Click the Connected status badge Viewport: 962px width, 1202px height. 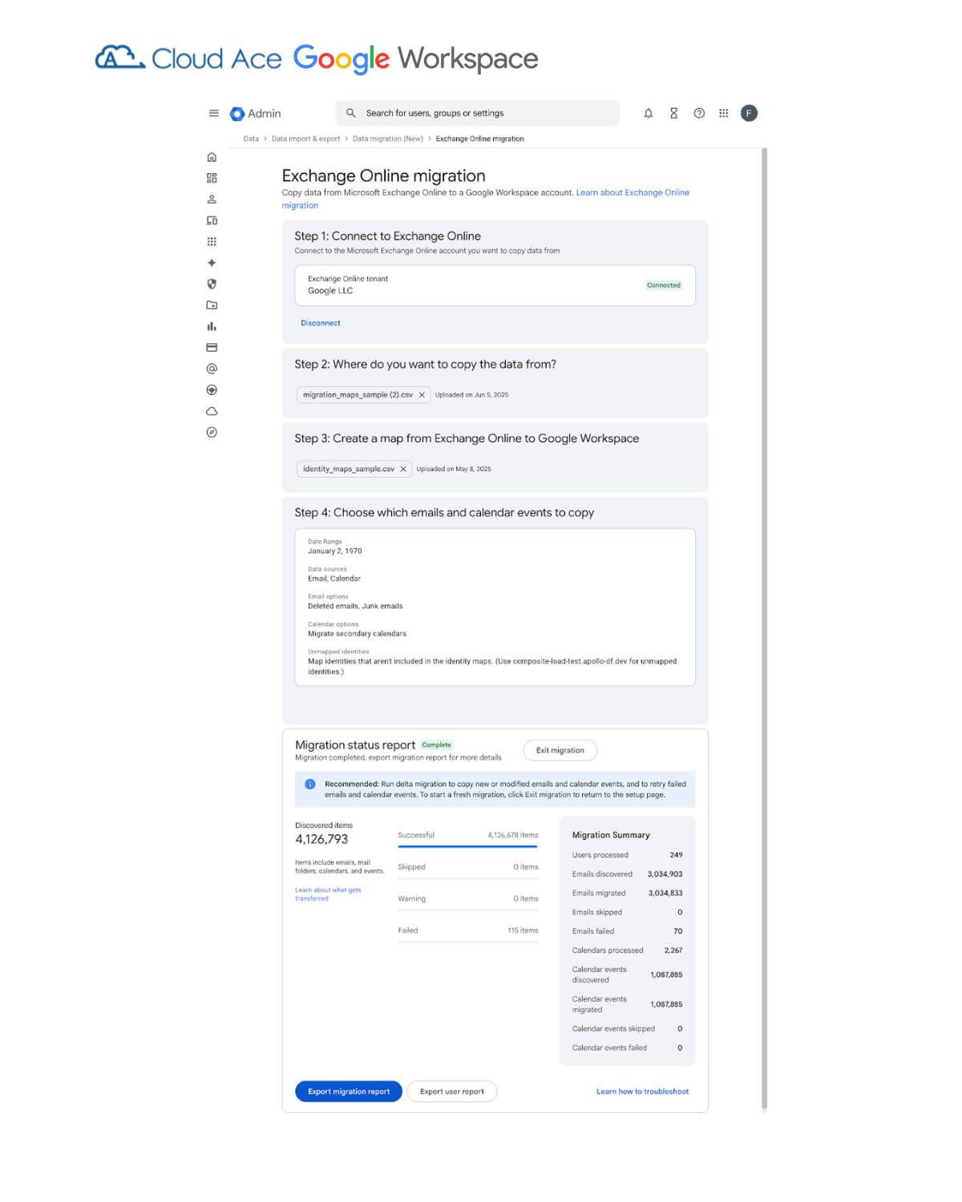coord(664,285)
